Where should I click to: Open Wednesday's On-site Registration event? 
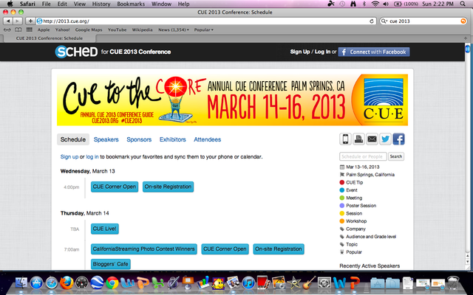[x=168, y=187]
